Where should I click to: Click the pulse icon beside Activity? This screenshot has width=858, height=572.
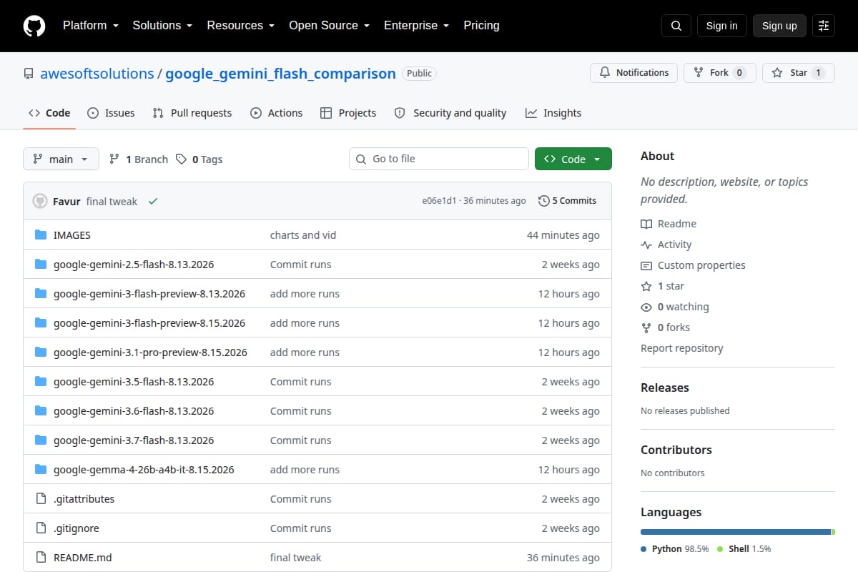646,245
